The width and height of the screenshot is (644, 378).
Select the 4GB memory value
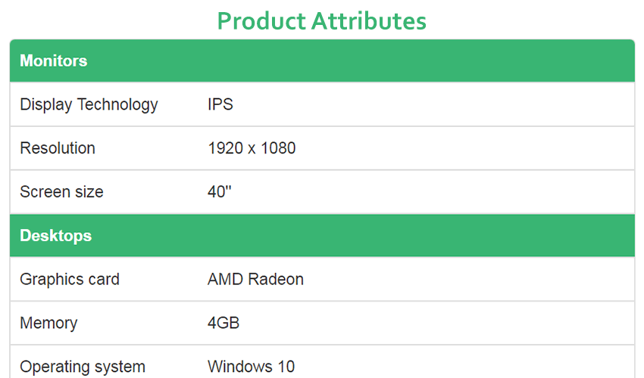pos(224,323)
